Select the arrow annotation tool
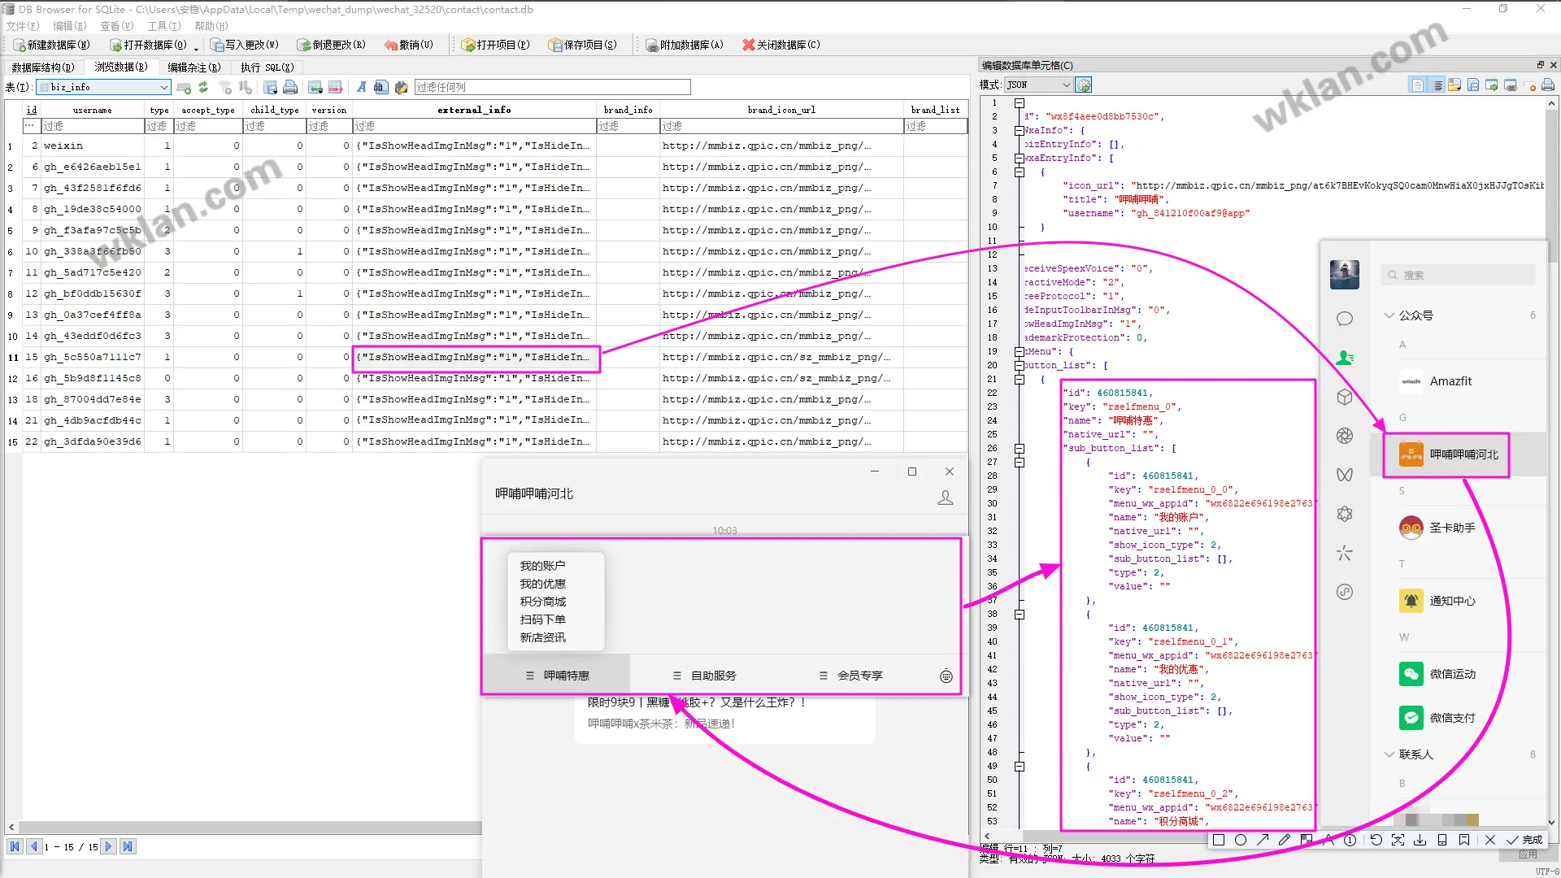Screen dimensions: 1561x878 (1263, 840)
